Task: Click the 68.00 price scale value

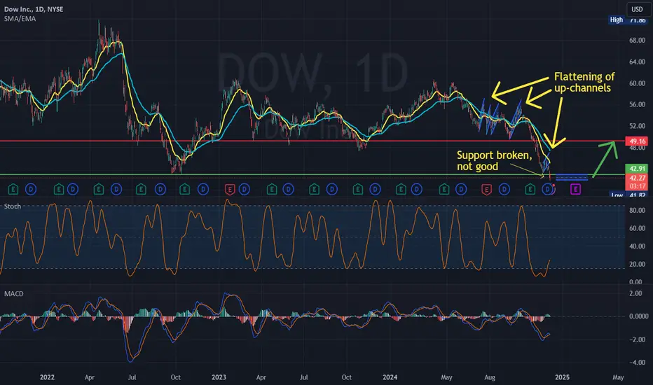Action: point(637,41)
